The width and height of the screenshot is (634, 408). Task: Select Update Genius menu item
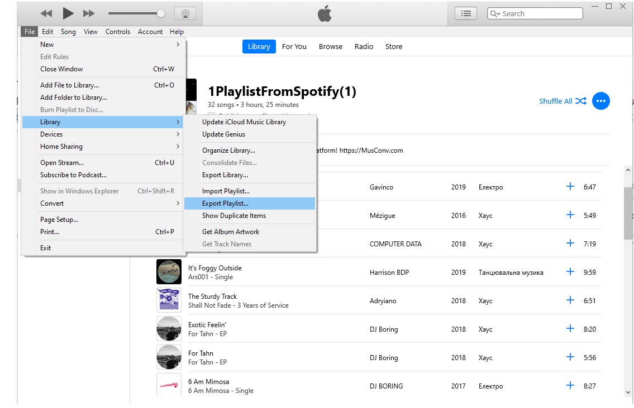(x=250, y=134)
